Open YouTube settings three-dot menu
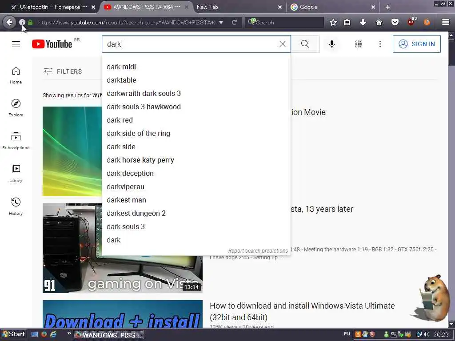The image size is (455, 341). [x=380, y=44]
